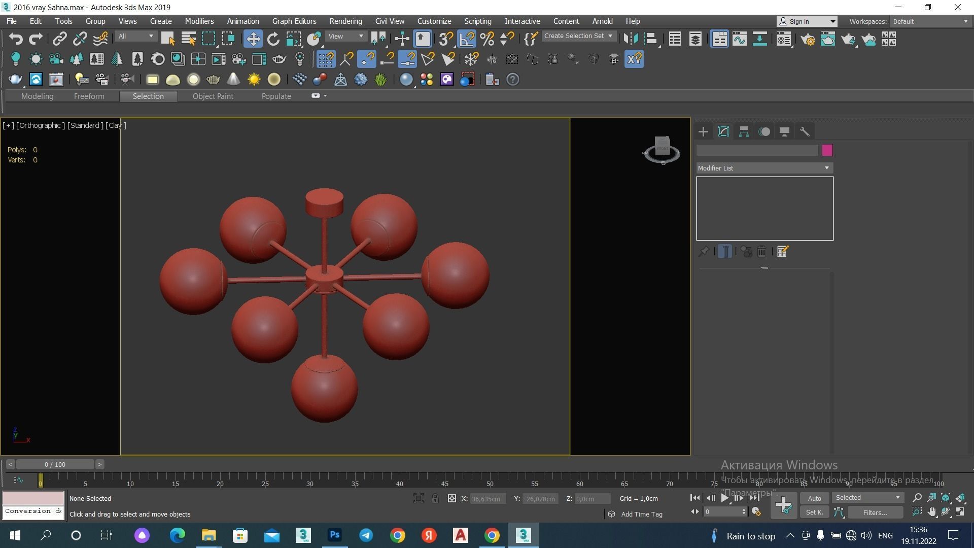
Task: Open the Curve Editor icon
Action: pyautogui.click(x=740, y=39)
